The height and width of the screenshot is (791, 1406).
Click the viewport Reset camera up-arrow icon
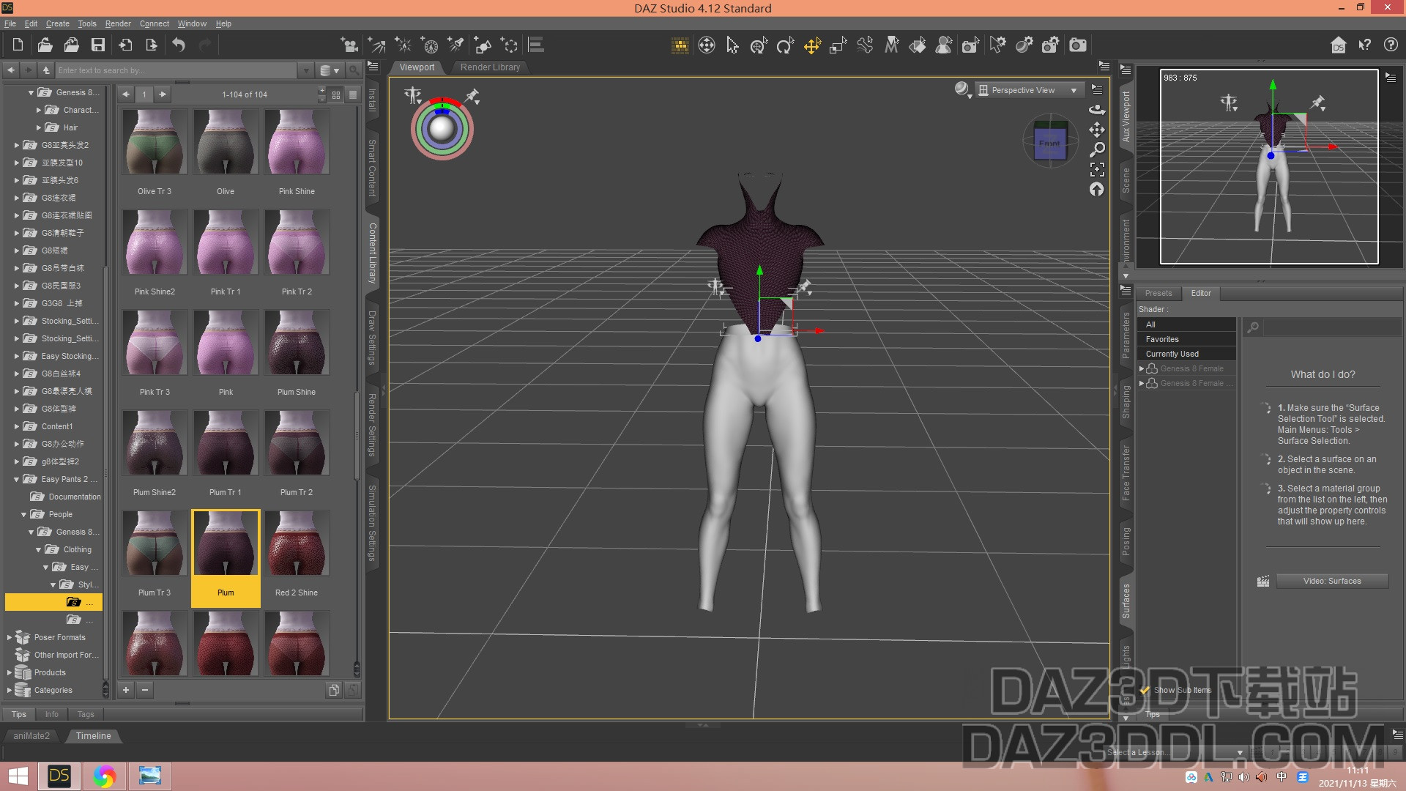(x=1096, y=189)
